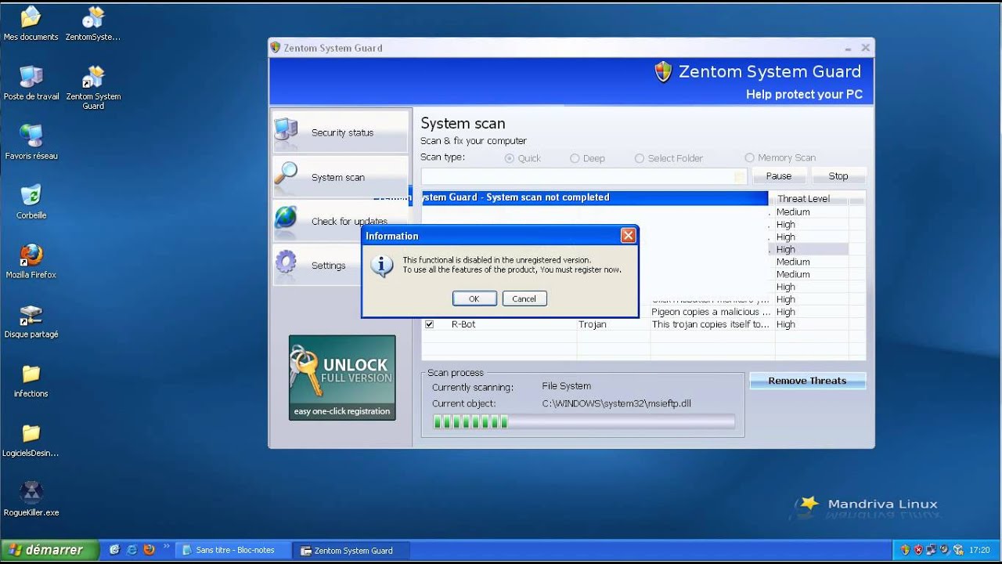Open the Check for updates section

tap(341, 220)
